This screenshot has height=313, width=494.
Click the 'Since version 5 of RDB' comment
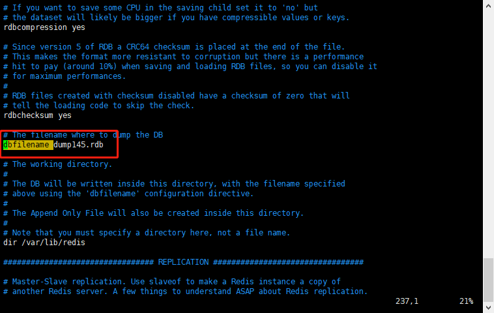(174, 47)
